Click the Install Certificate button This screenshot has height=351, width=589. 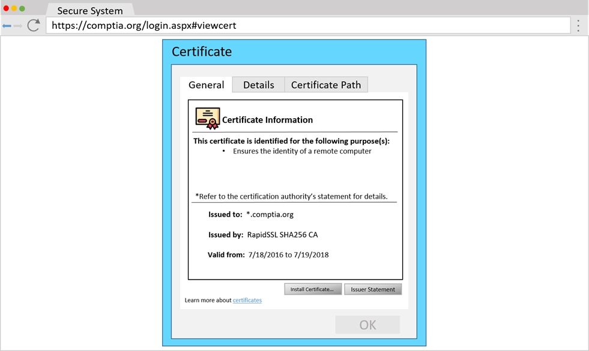[313, 289]
